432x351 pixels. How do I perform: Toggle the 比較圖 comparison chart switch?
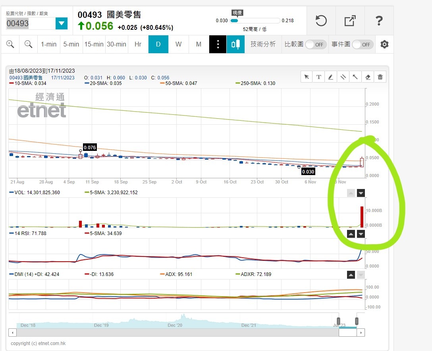pyautogui.click(x=316, y=44)
